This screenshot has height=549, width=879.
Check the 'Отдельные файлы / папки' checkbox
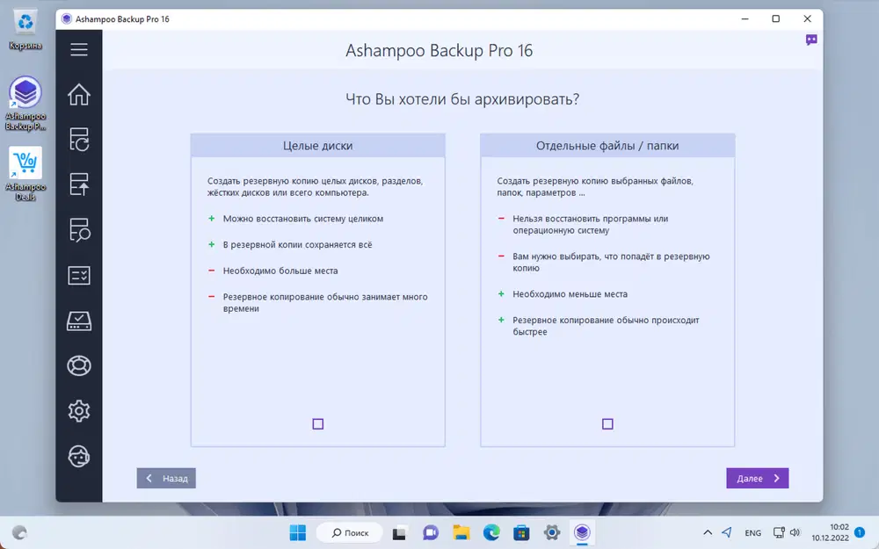(x=607, y=424)
